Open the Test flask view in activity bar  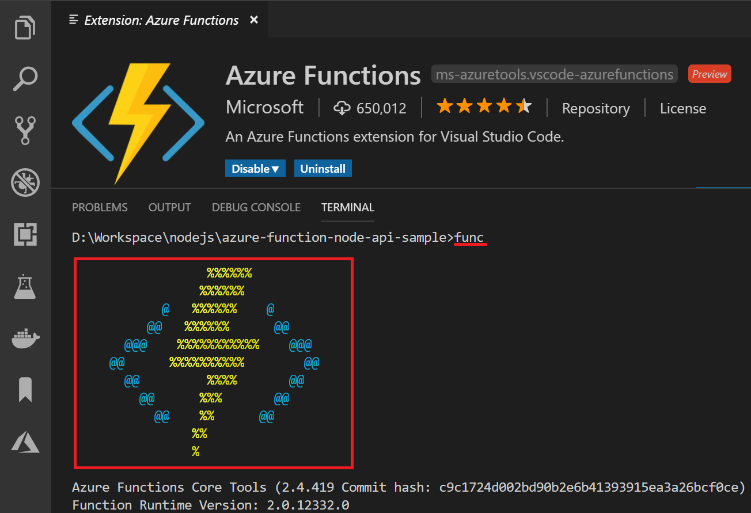(x=25, y=286)
